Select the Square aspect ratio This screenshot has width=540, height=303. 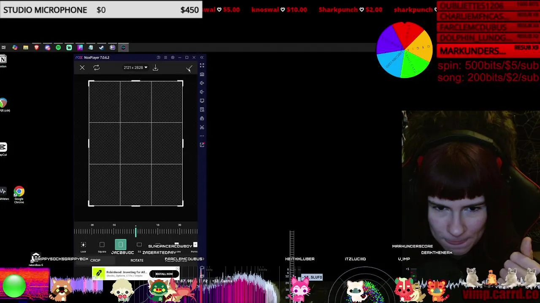(x=102, y=247)
